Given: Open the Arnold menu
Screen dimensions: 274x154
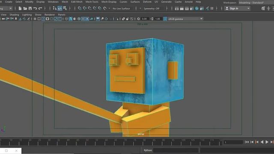Looking at the screenshot, I should (x=188, y=2).
